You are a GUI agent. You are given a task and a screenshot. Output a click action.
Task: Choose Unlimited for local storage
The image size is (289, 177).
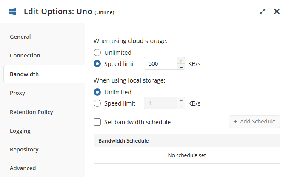[x=97, y=92]
